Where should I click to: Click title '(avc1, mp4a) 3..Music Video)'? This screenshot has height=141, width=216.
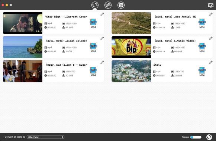175,41
